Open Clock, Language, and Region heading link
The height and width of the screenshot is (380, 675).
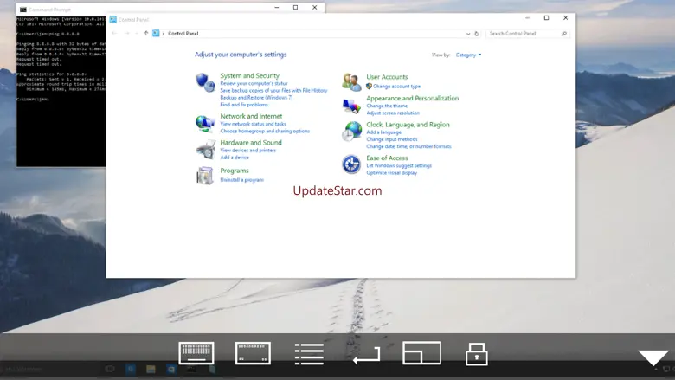point(408,125)
